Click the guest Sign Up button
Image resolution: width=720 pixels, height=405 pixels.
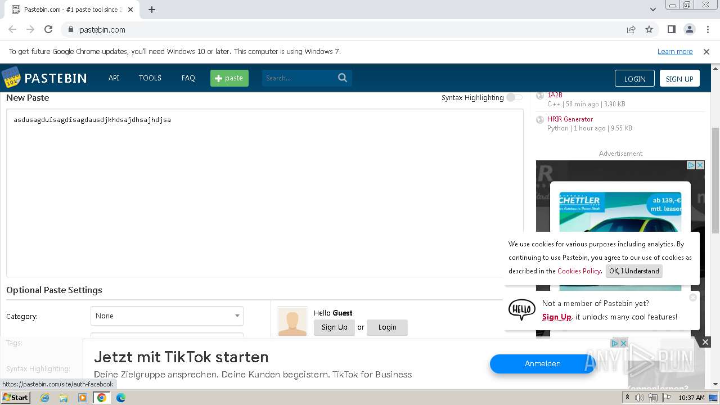click(x=334, y=327)
